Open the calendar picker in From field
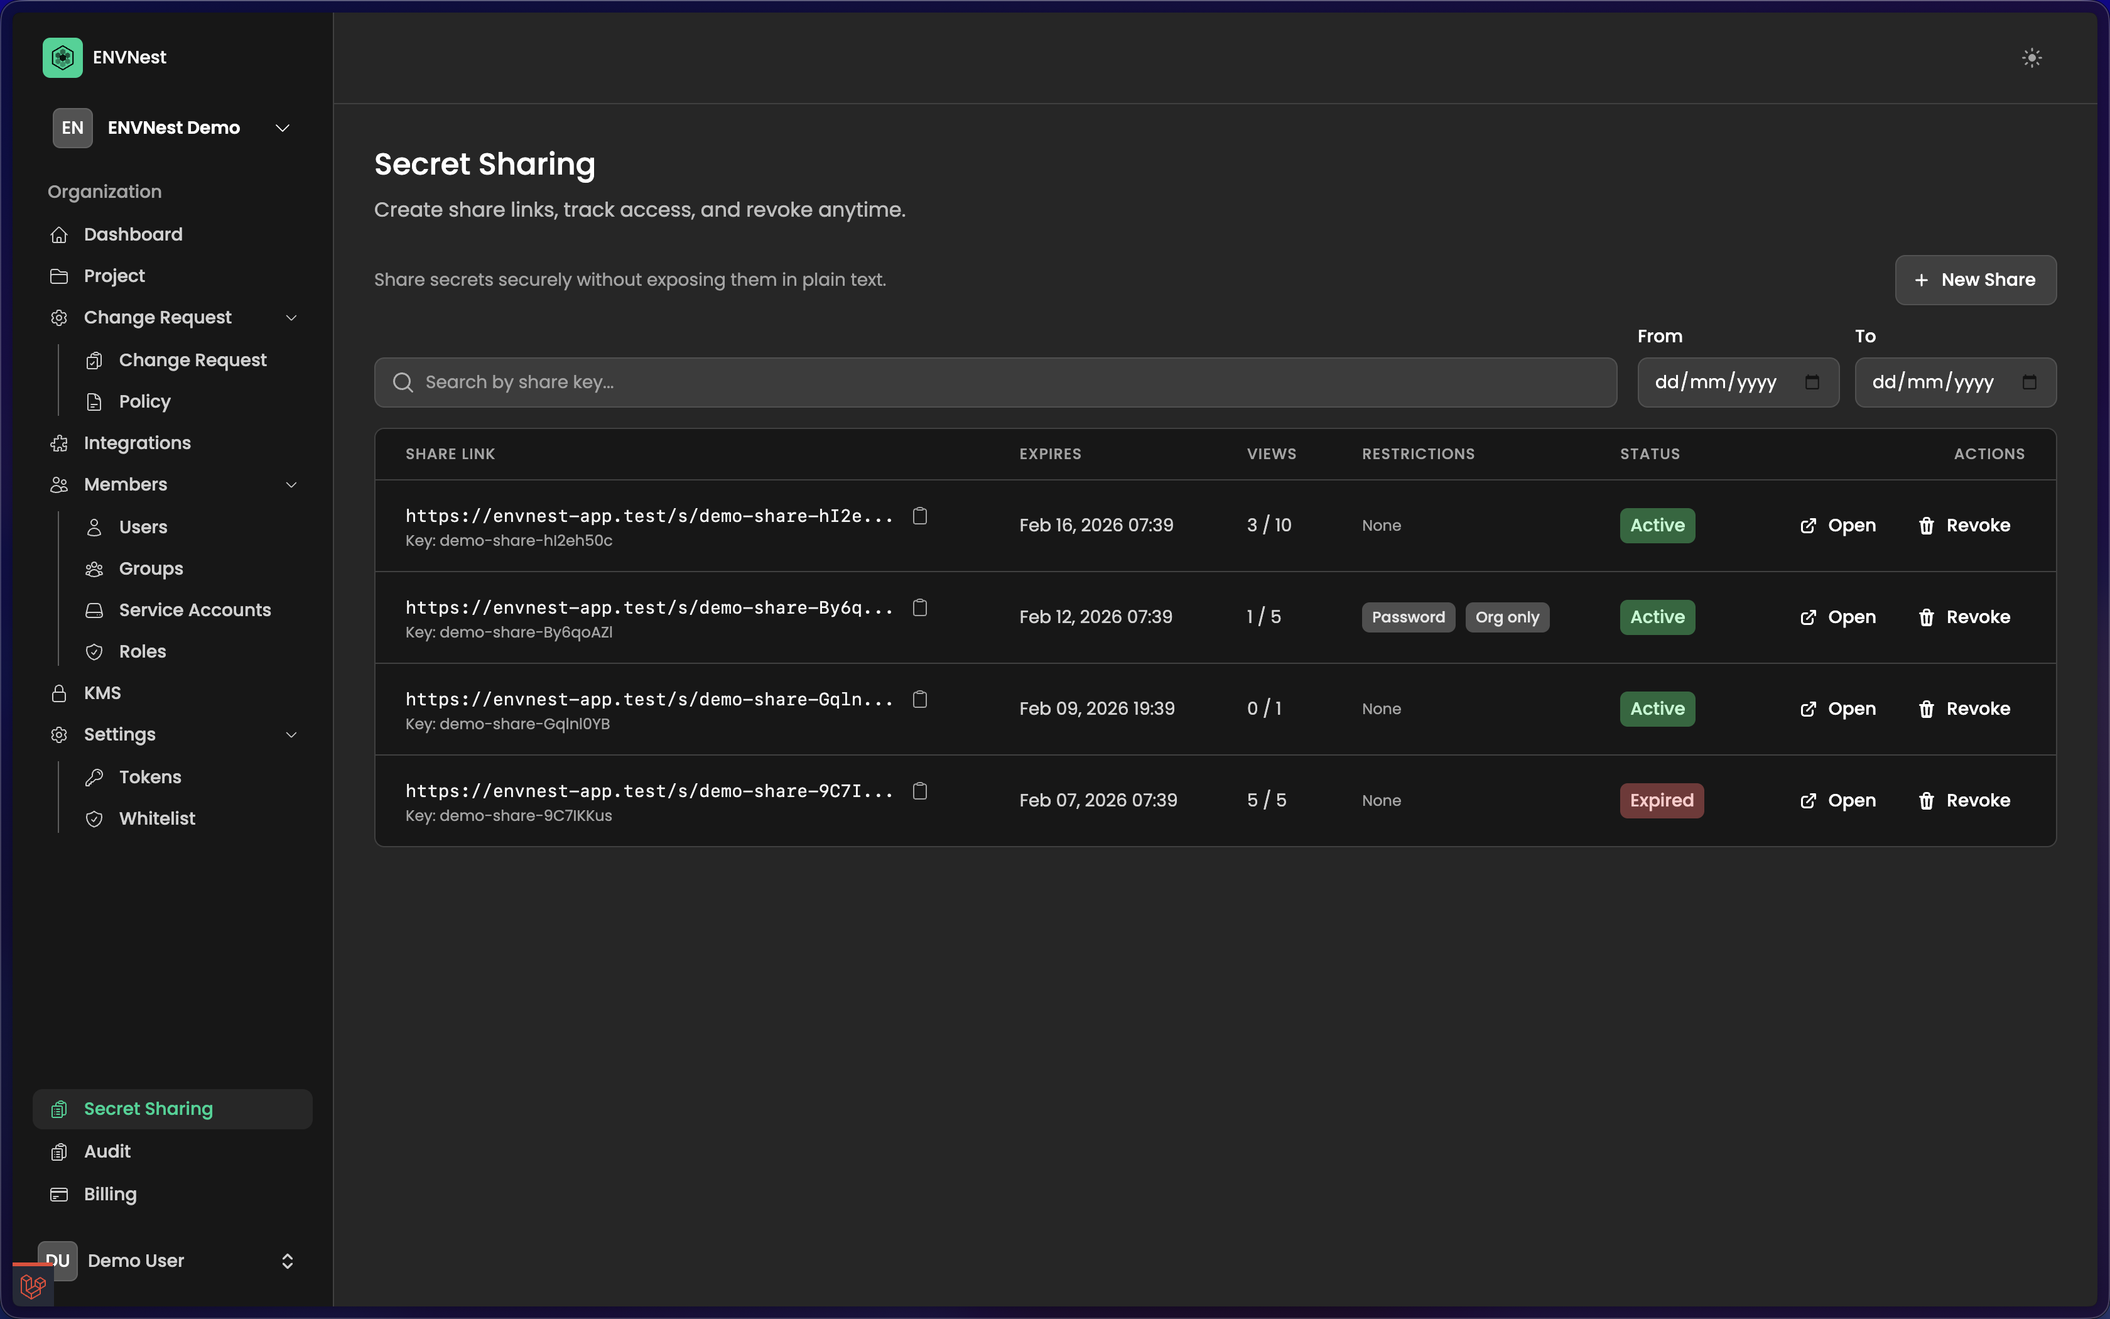Screen dimensions: 2110x1319 click(x=1812, y=382)
